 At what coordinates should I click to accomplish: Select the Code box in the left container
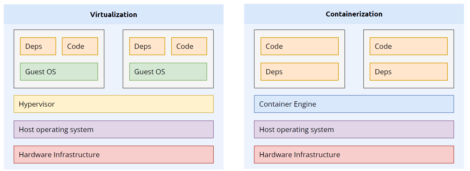tap(299, 46)
